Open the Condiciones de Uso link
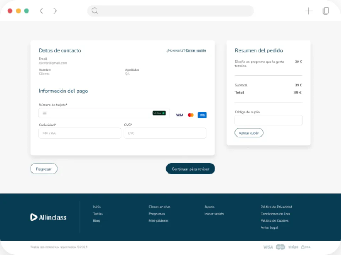The height and width of the screenshot is (255, 341). point(275,214)
